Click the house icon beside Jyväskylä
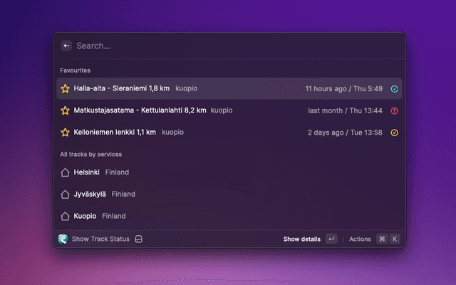This screenshot has height=285, width=456. [65, 194]
